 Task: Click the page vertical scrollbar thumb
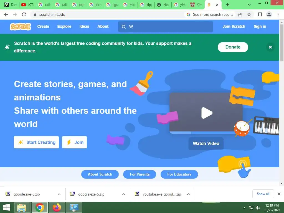pos(282,42)
